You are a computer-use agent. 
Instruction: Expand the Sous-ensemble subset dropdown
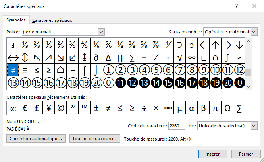[x=253, y=32]
